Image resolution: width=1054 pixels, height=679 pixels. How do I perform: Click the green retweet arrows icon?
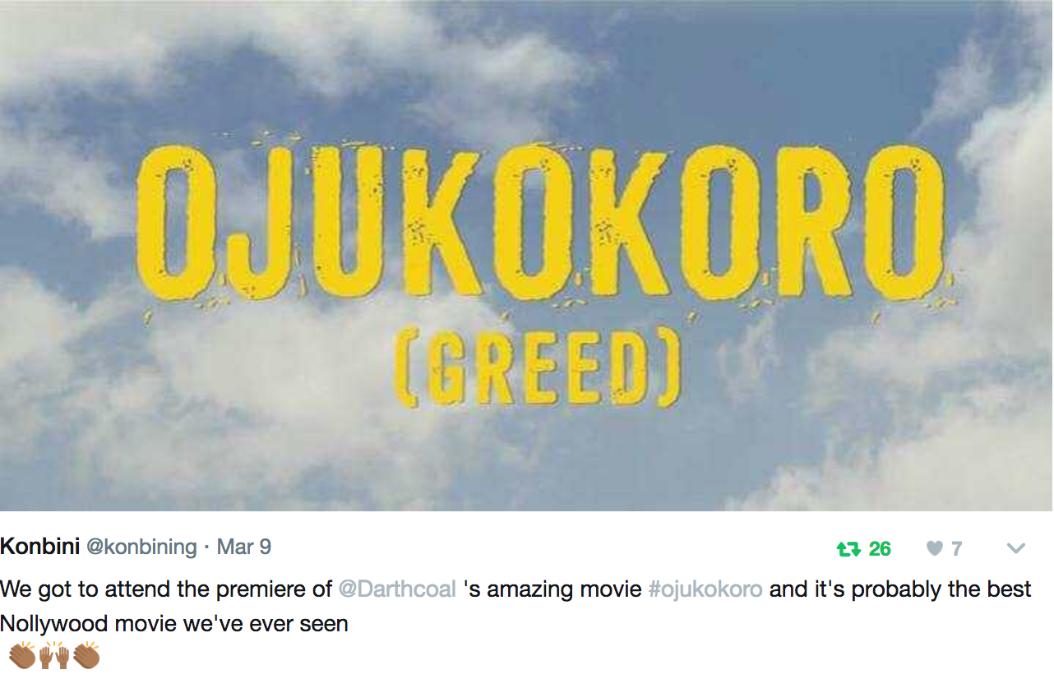(848, 549)
